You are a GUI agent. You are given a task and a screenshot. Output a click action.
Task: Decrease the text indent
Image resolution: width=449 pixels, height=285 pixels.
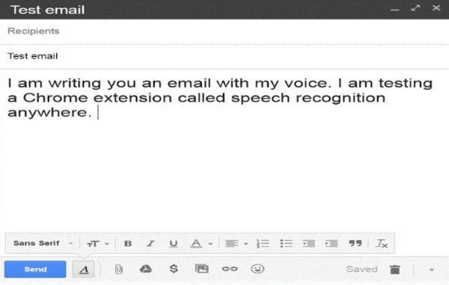point(308,244)
